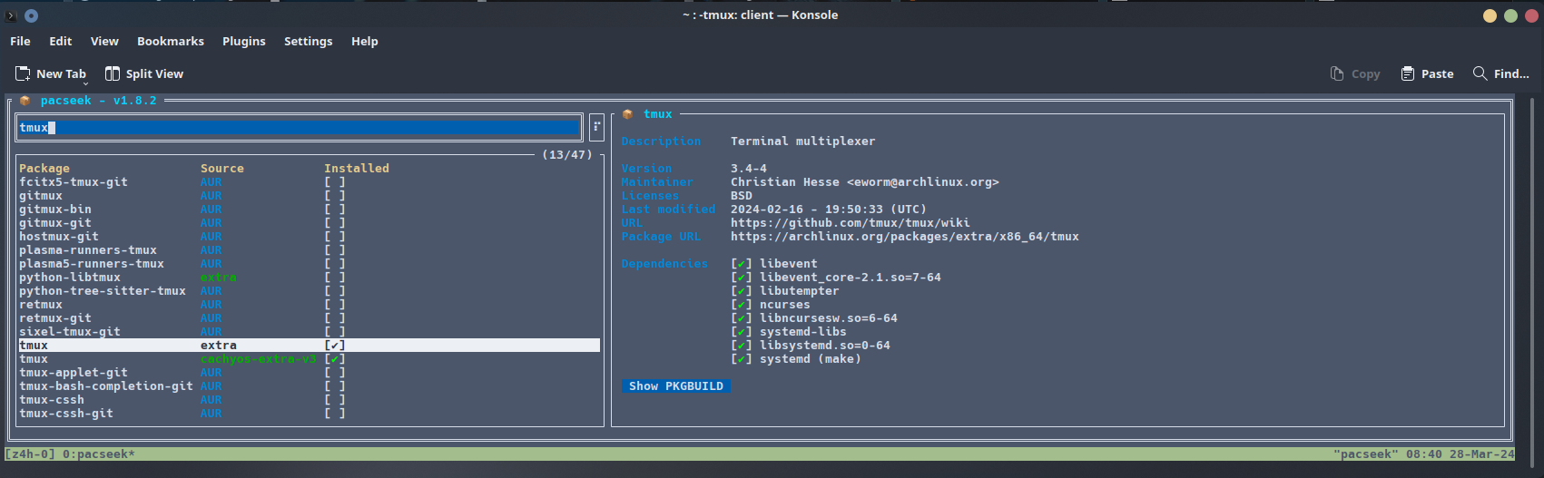Click the [z4h-0] session name in the status bar
Image resolution: width=1544 pixels, height=478 pixels.
[30, 454]
